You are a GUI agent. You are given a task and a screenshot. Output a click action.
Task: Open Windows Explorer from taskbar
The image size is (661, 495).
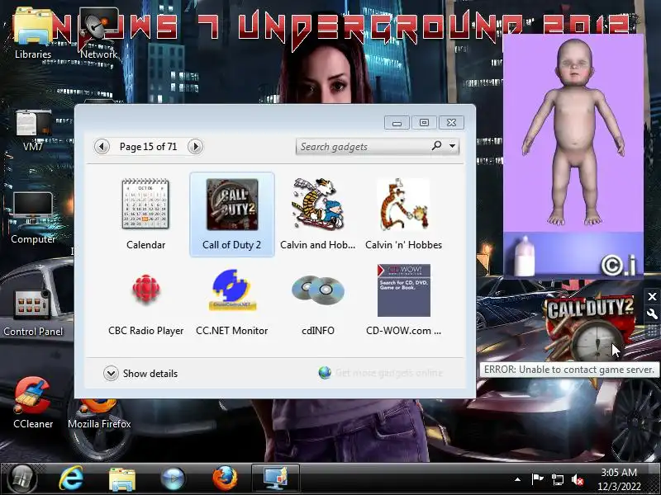[121, 478]
